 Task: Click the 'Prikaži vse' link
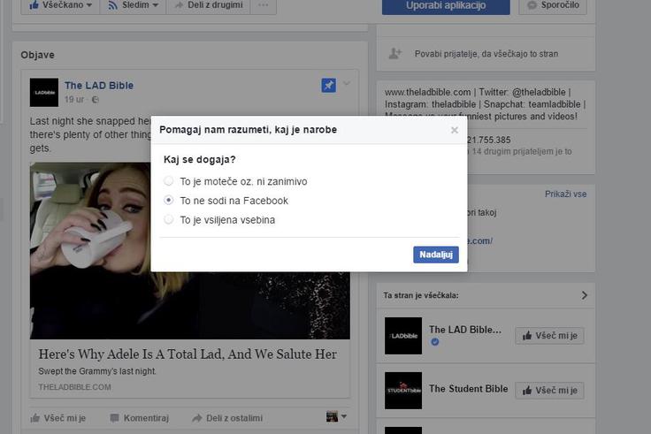[x=565, y=194]
